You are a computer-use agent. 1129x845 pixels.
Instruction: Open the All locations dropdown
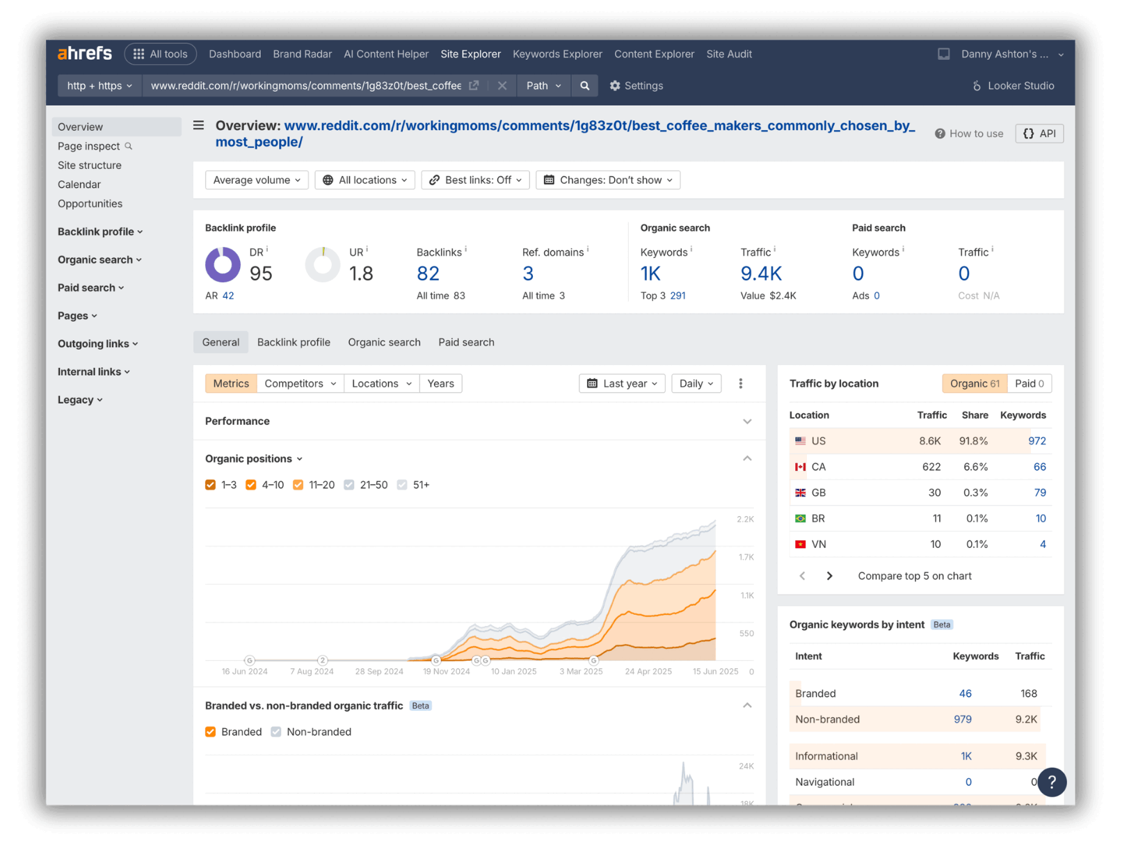coord(365,180)
